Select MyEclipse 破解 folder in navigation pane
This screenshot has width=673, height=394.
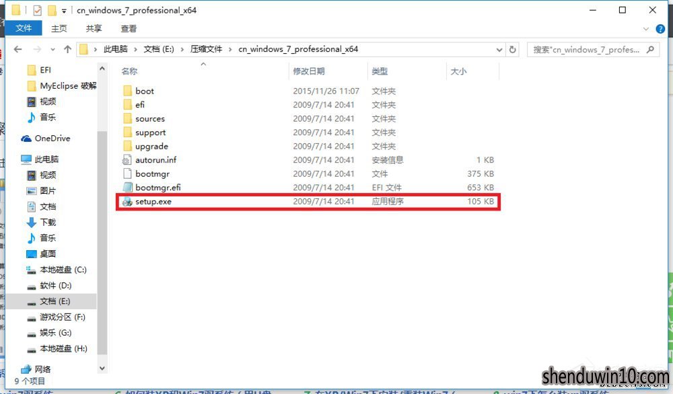pyautogui.click(x=61, y=86)
